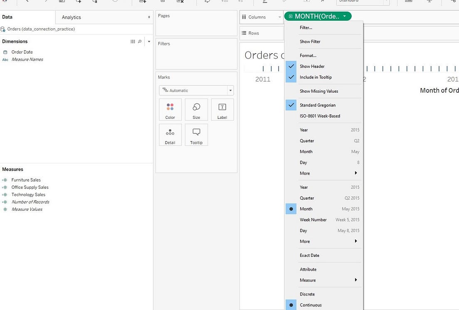The image size is (459, 310).
Task: Select Exact Date option
Action: click(x=324, y=255)
